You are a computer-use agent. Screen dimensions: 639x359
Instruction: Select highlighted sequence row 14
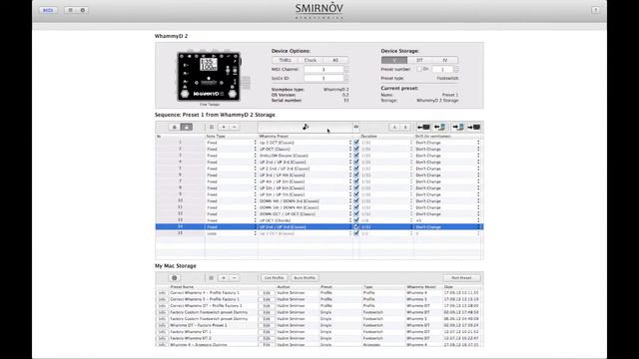[x=319, y=226]
